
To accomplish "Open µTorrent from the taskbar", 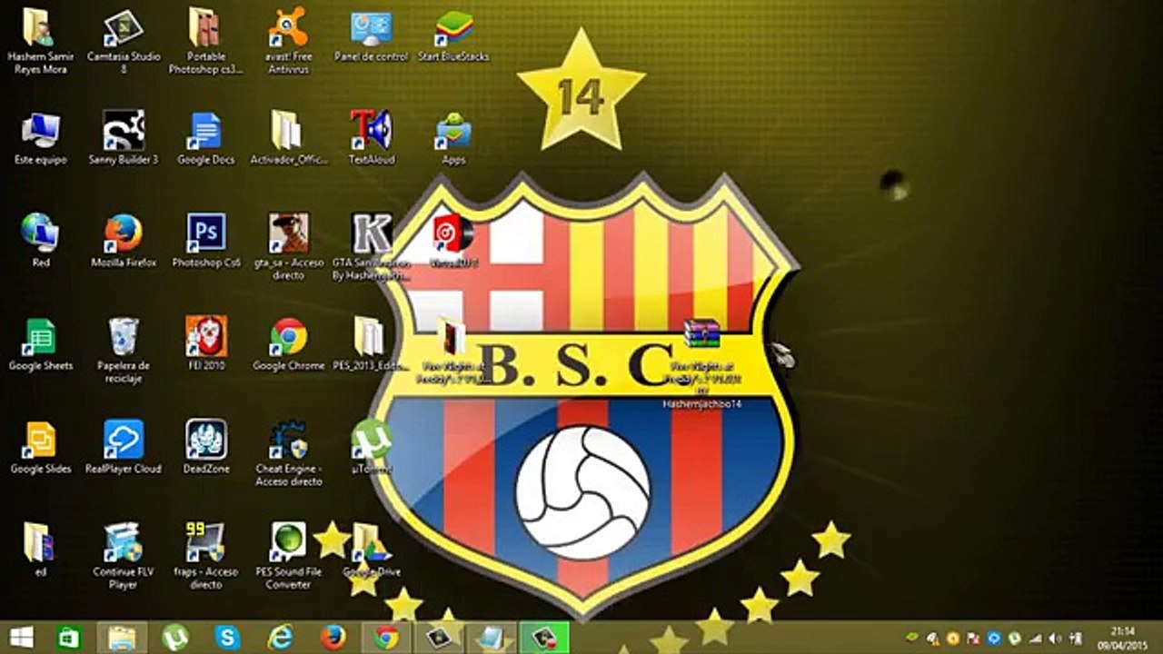I will coord(174,638).
